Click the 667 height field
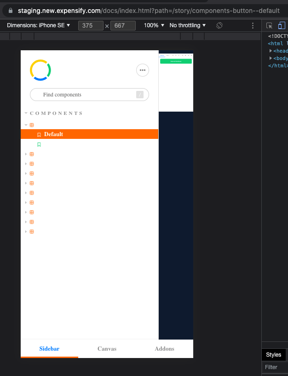This screenshot has height=376, width=288. coord(123,25)
